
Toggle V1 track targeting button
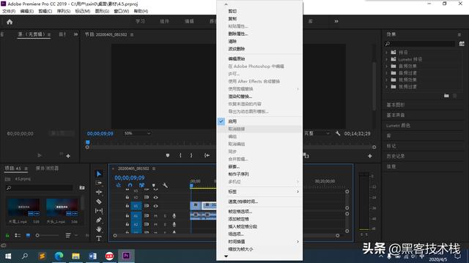tap(136, 206)
